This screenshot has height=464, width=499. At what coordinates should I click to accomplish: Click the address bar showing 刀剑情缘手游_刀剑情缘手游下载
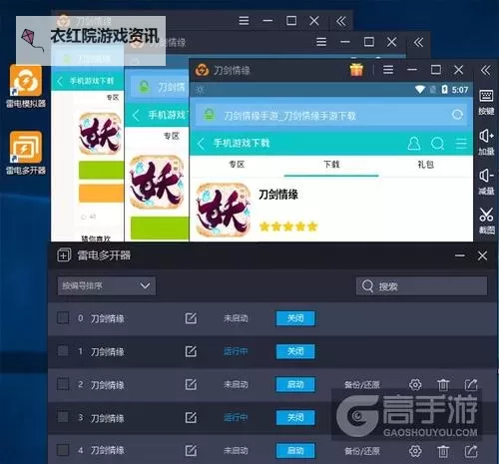331,115
